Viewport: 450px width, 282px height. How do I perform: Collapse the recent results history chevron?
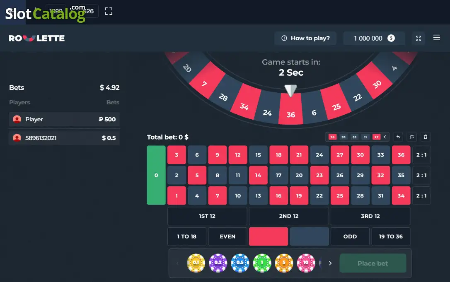pyautogui.click(x=385, y=137)
